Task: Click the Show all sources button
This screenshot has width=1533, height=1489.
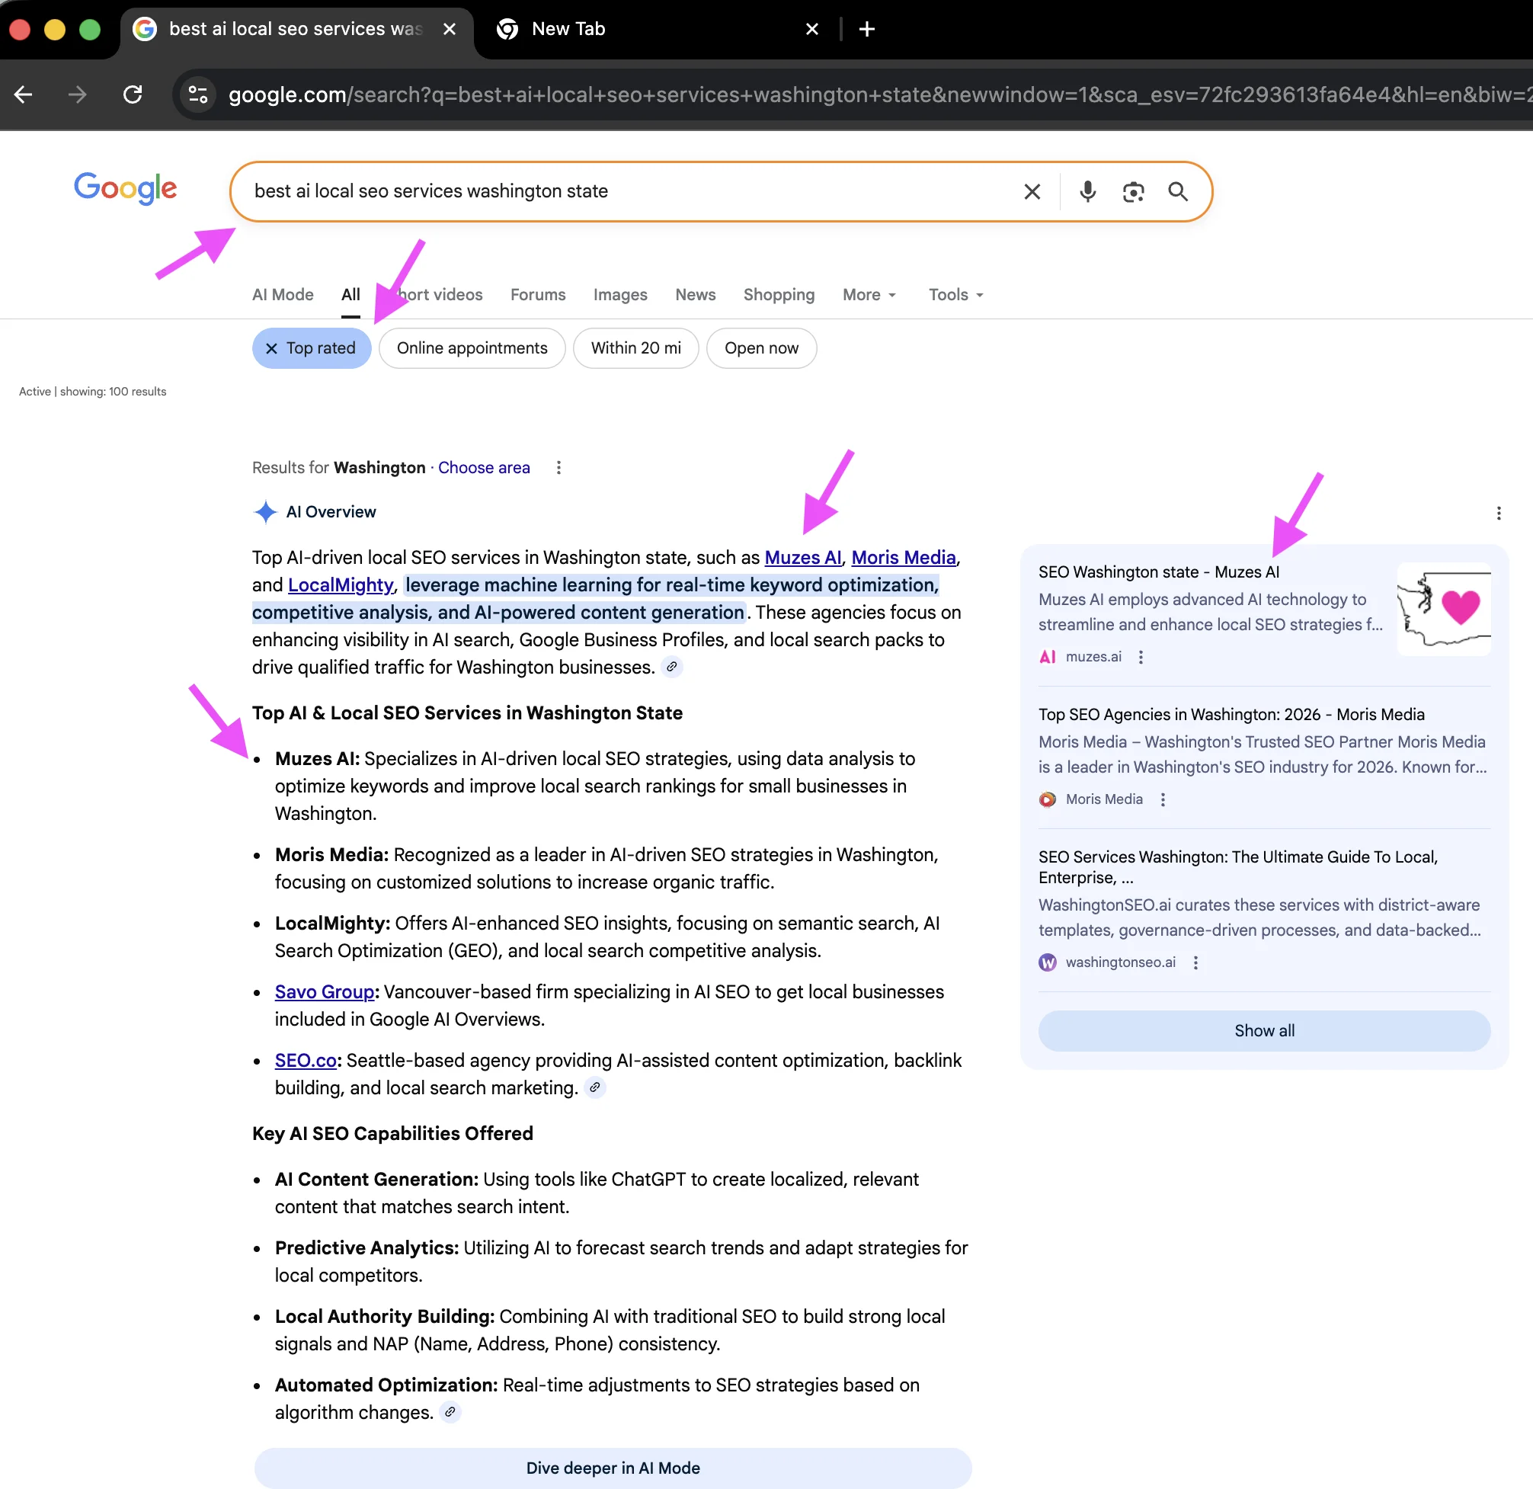Action: pyautogui.click(x=1263, y=1030)
